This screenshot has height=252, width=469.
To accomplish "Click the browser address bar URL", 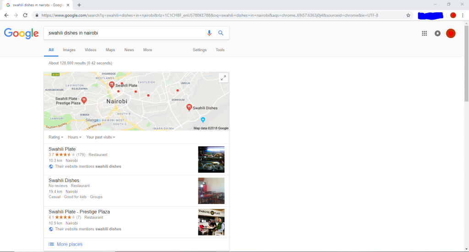I will (210, 15).
